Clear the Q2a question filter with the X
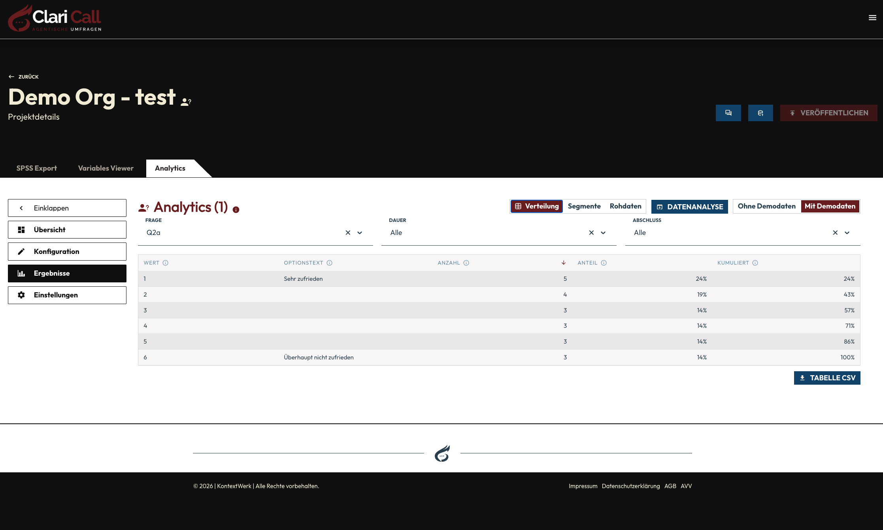Viewport: 883px width, 530px height. pos(347,233)
